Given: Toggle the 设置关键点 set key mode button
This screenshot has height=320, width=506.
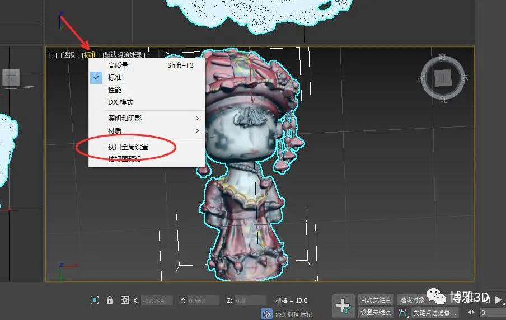Looking at the screenshot, I should 376,312.
